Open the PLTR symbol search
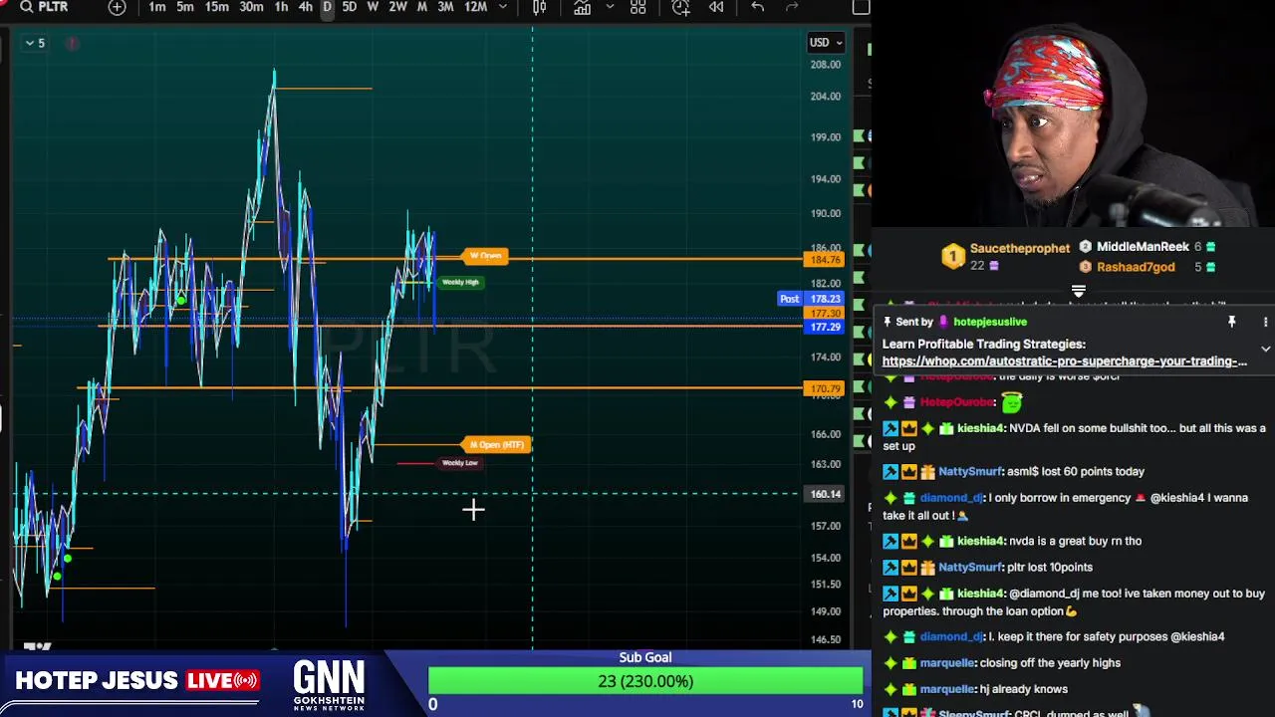This screenshot has height=717, width=1275. pyautogui.click(x=45, y=7)
